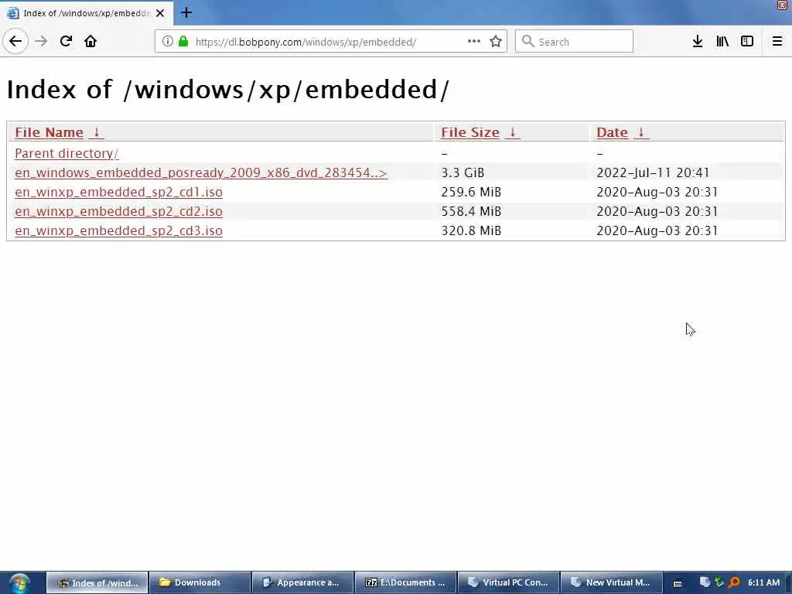Toggle the sidebar view icon
The image size is (792, 594).
(747, 42)
